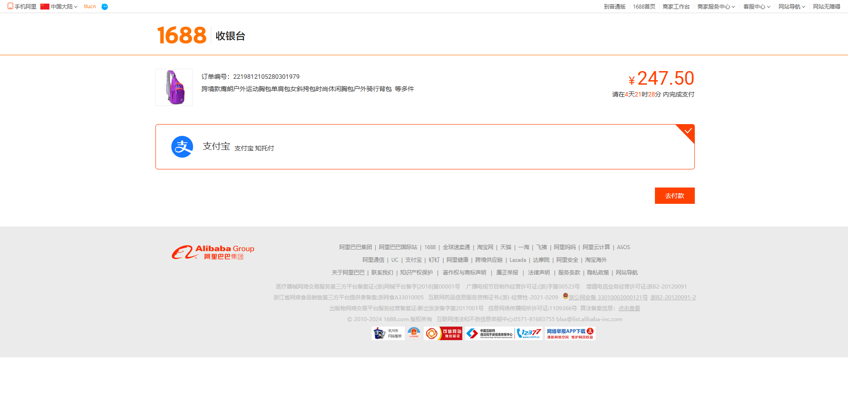Viewport: 848px width, 409px height.
Task: Click the purple backpack product thumbnail
Action: [x=174, y=87]
